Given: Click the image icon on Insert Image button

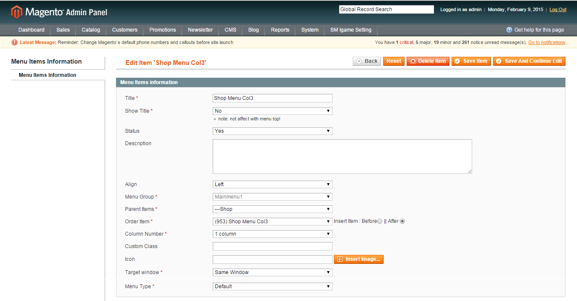Looking at the screenshot, I should (339, 259).
